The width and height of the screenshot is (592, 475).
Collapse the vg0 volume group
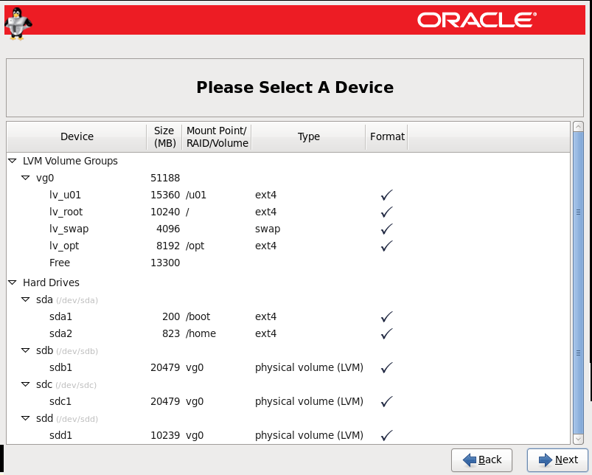26,178
